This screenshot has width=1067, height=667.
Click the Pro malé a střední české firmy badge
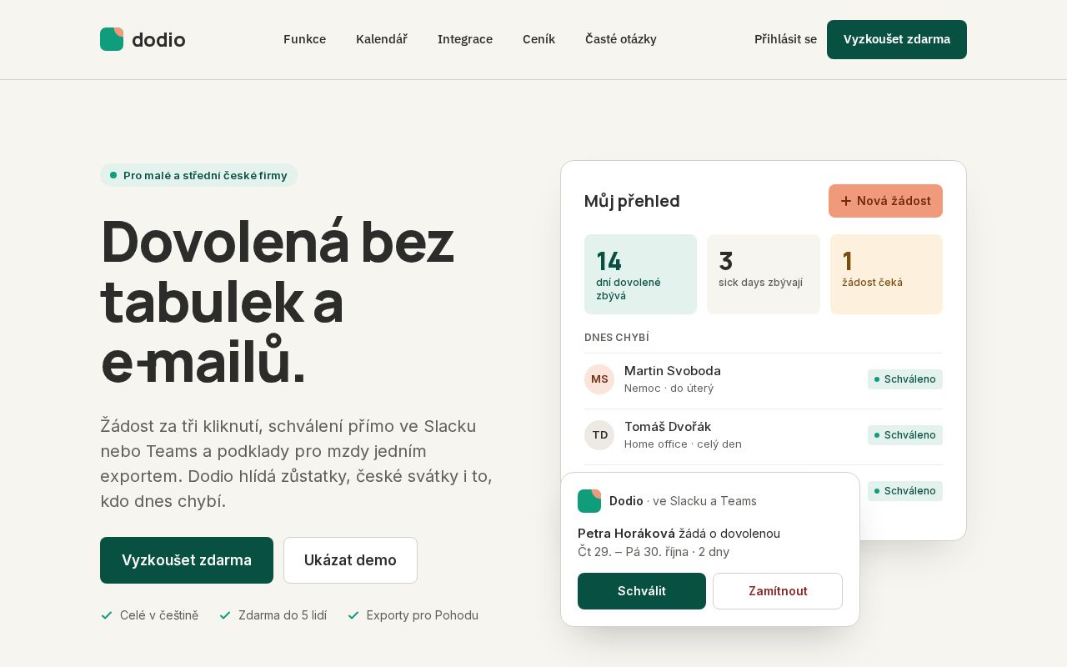[198, 175]
